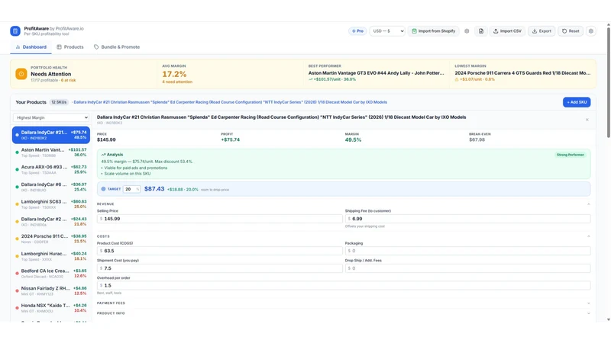Click the Shipment Cost input field
This screenshot has height=343, width=611.
click(x=220, y=268)
